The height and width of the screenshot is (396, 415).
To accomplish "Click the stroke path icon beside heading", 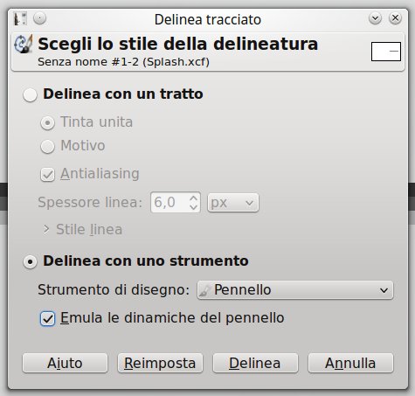I will point(24,45).
